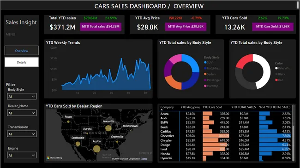Sort by %GT YTD TOTAL SALES header
The width and height of the screenshot is (300, 168).
pos(275,107)
